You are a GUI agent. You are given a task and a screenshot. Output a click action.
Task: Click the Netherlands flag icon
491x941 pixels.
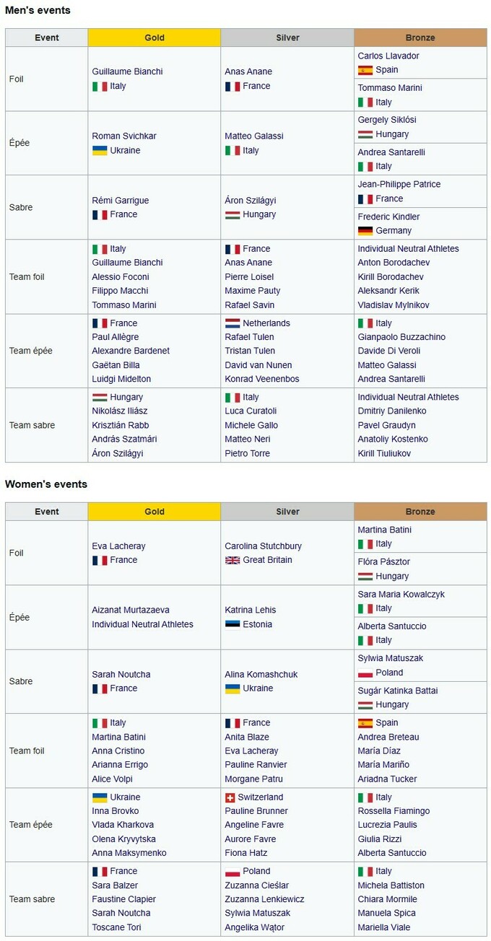[233, 323]
